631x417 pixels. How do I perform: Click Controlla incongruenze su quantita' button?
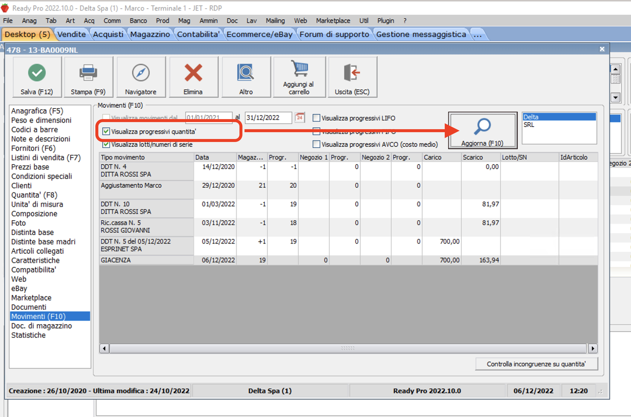click(536, 364)
